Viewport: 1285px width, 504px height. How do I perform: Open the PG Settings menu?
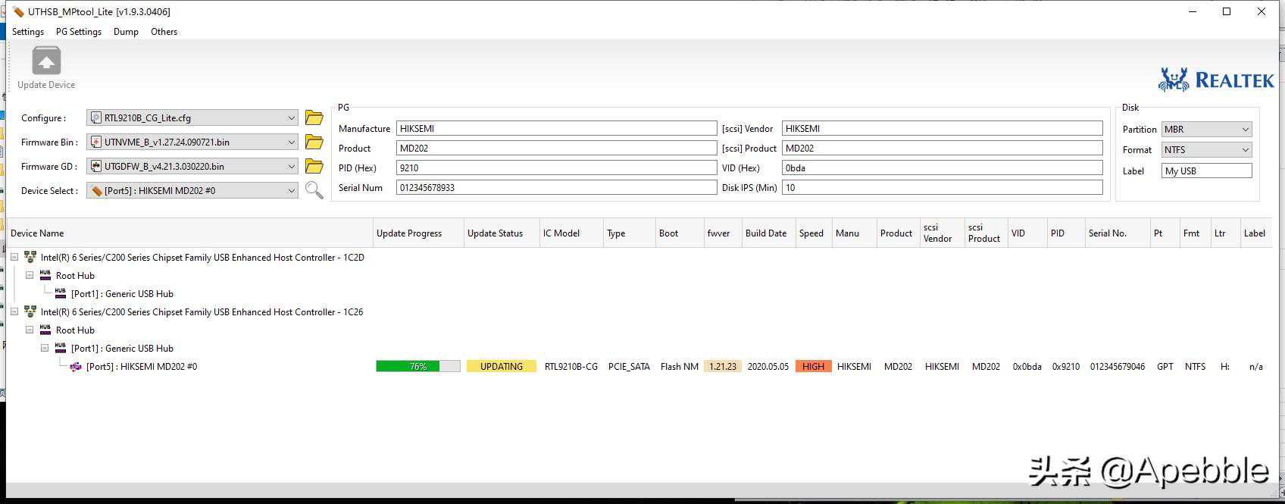coord(79,32)
